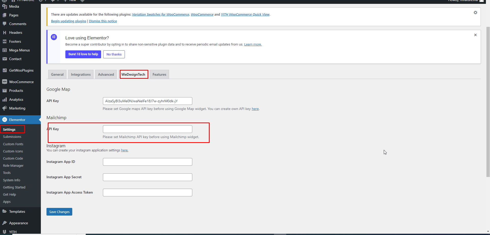Open the Submissions submenu item

pos(12,137)
